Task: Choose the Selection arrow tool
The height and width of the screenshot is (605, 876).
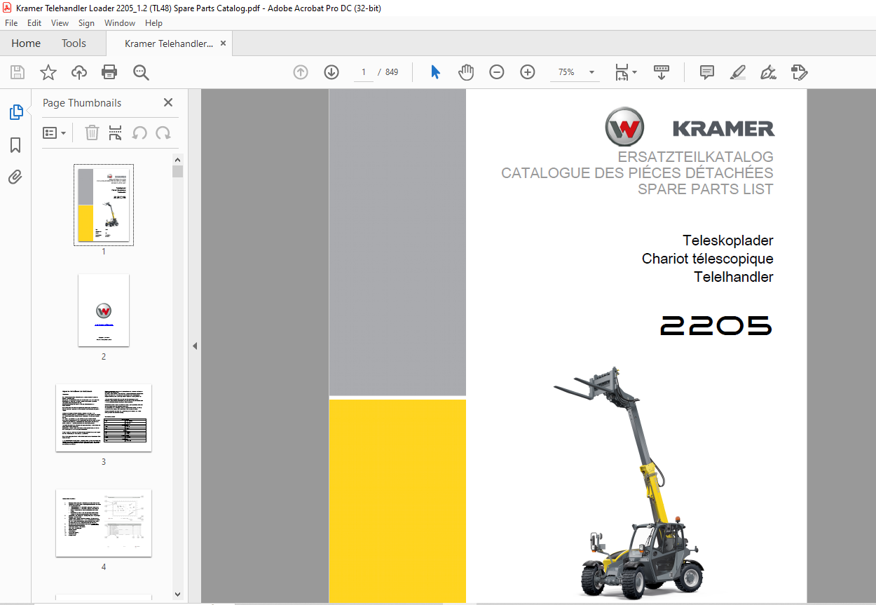Action: click(435, 72)
